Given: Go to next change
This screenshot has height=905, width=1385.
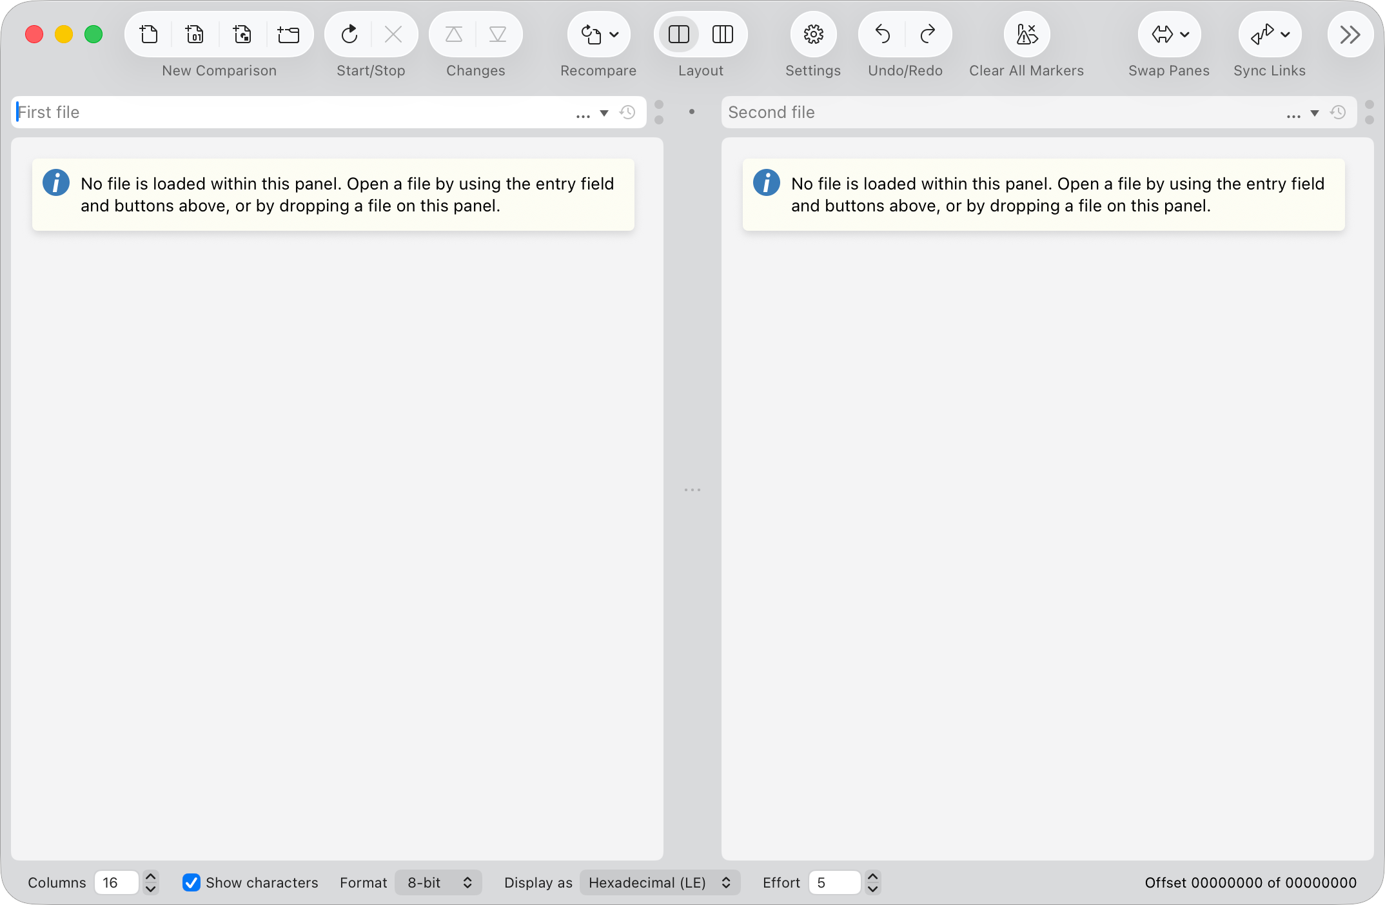Looking at the screenshot, I should click(498, 34).
